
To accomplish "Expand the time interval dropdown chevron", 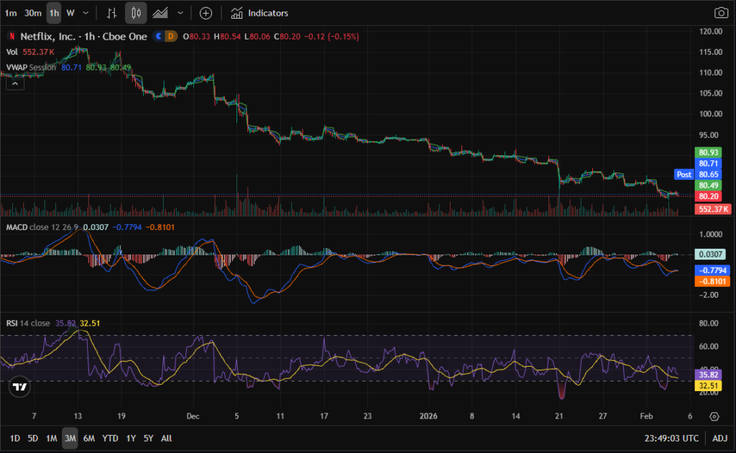I will pos(86,13).
